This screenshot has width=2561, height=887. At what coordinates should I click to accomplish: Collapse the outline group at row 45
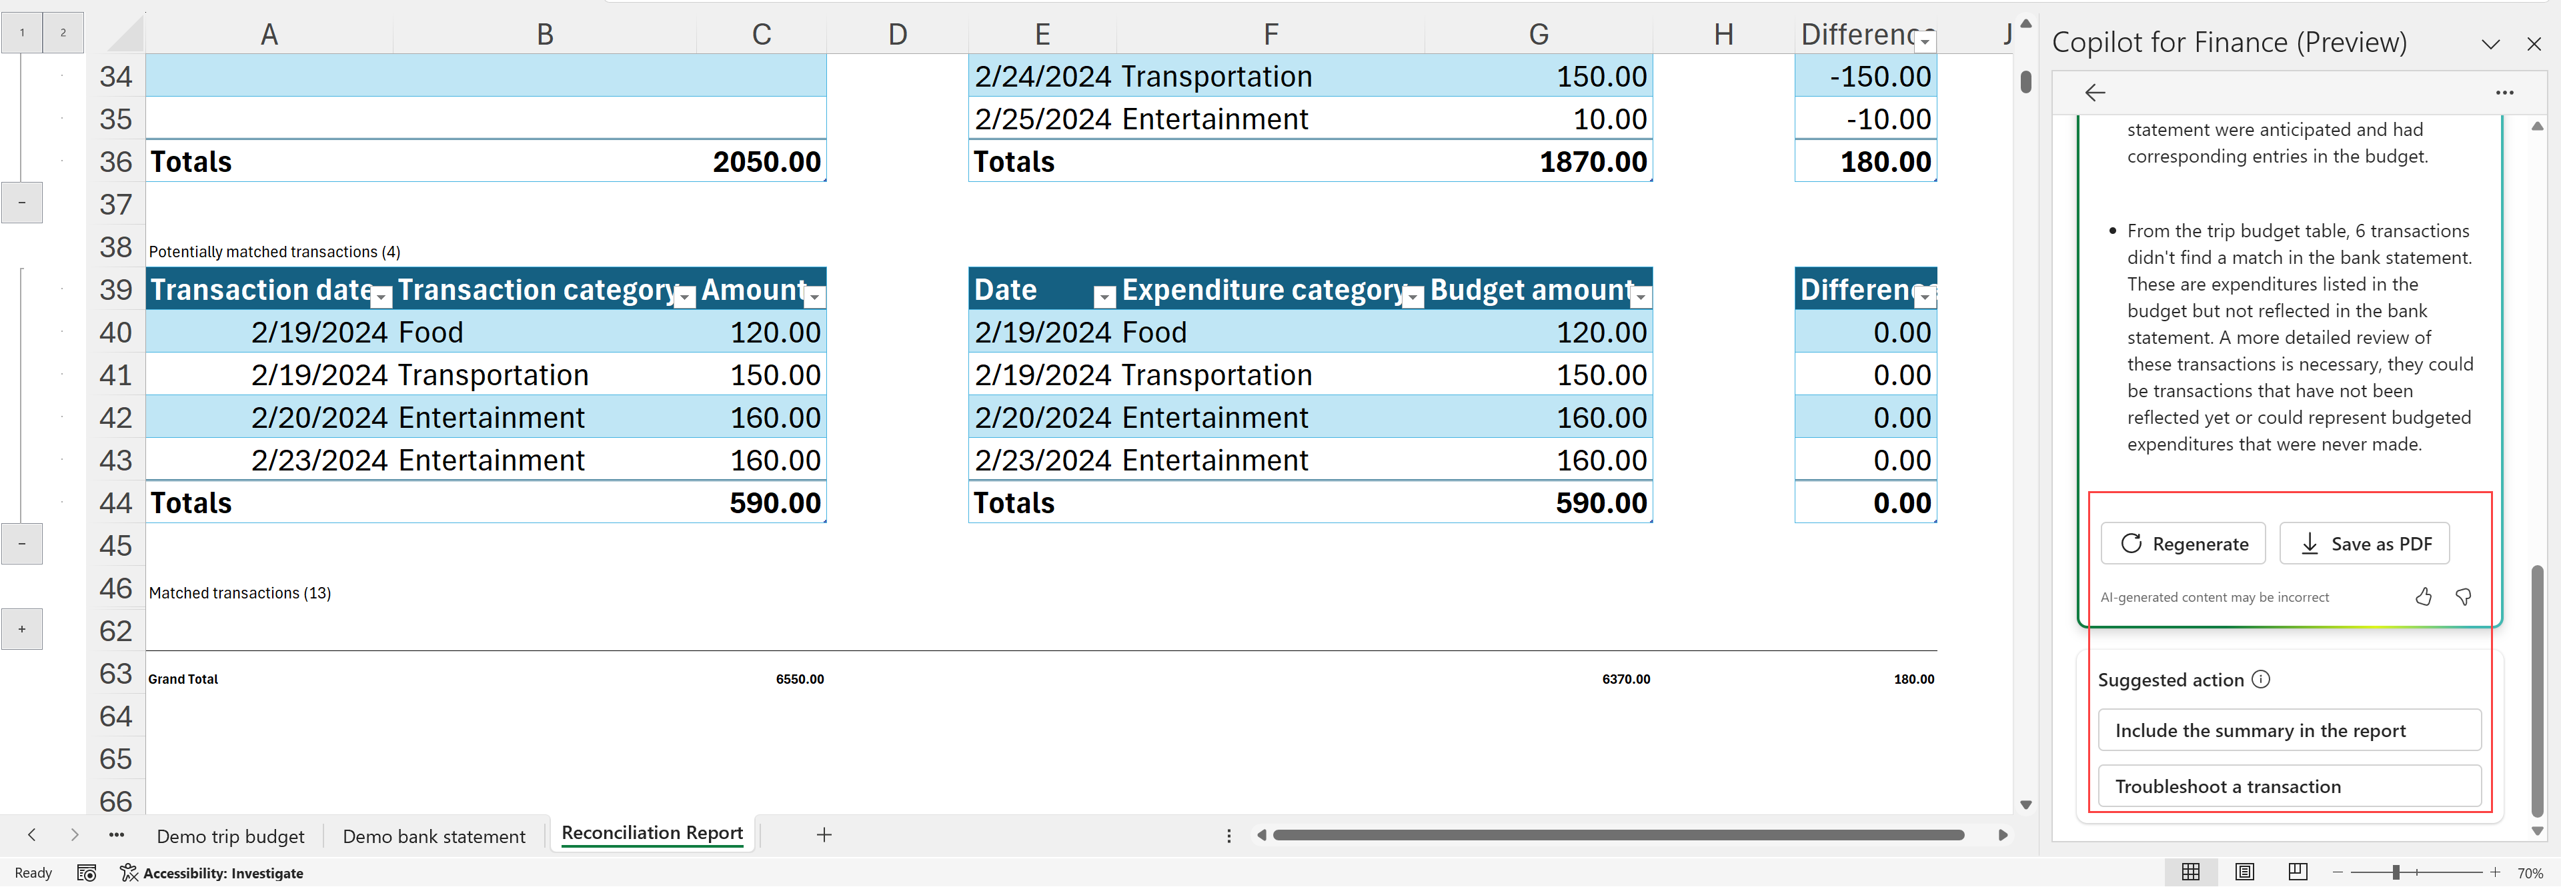pyautogui.click(x=22, y=544)
